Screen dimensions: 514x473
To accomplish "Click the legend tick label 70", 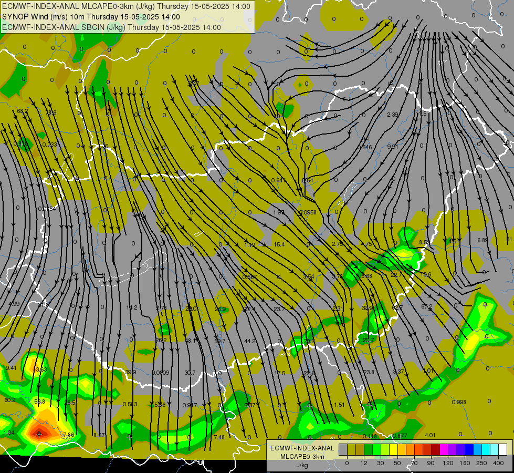I will pos(414,463).
